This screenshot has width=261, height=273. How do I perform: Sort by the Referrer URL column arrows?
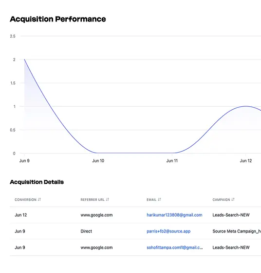click(108, 199)
